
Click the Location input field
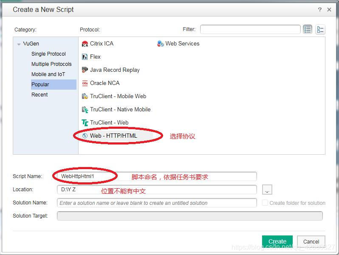tap(157, 190)
